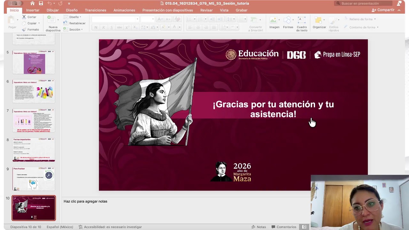
Task: Open the Formas shapes gallery
Action: 288,23
